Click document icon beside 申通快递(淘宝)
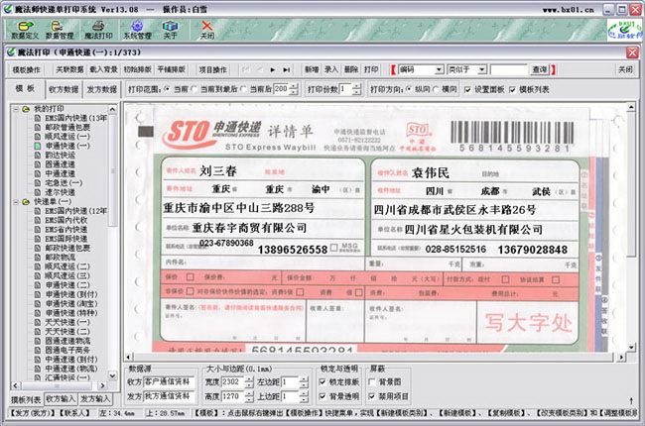Screen dimensions: 645x426 point(38,303)
